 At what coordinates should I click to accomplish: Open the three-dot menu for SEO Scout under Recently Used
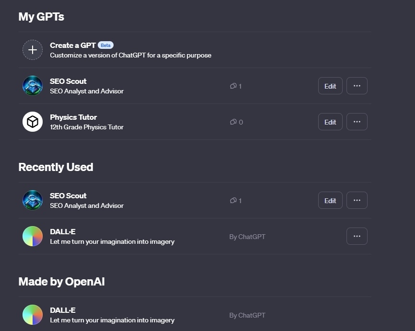point(357,200)
